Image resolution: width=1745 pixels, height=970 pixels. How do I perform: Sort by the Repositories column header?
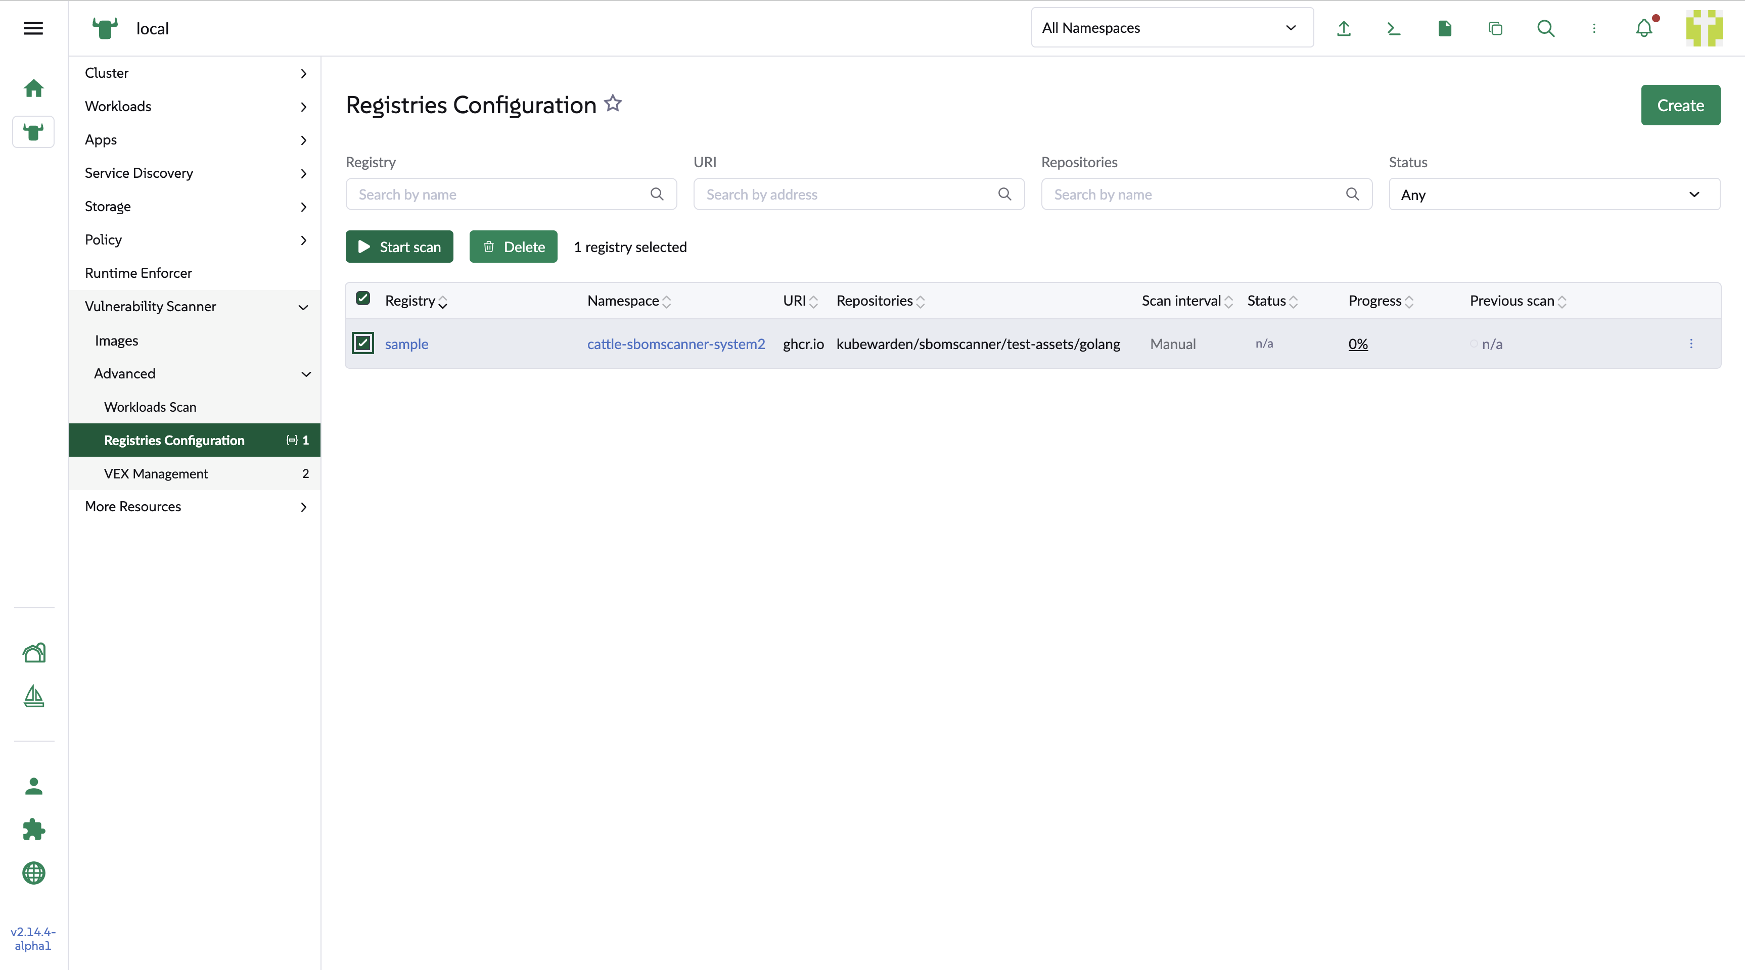[881, 301]
